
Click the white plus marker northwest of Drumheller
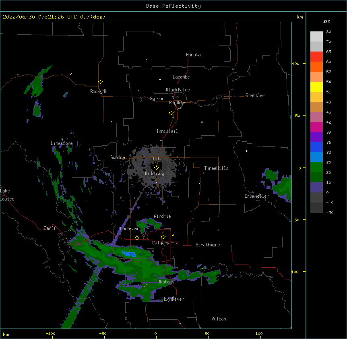[x=246, y=151]
